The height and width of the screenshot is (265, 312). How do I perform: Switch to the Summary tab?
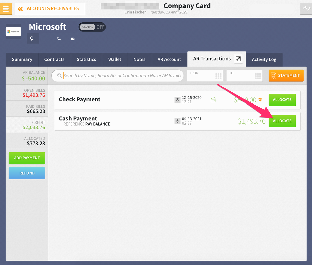point(22,59)
